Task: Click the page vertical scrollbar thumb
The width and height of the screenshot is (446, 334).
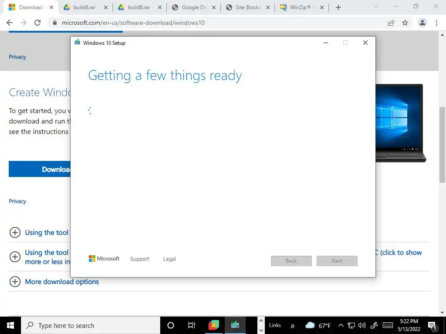Action: click(442, 145)
